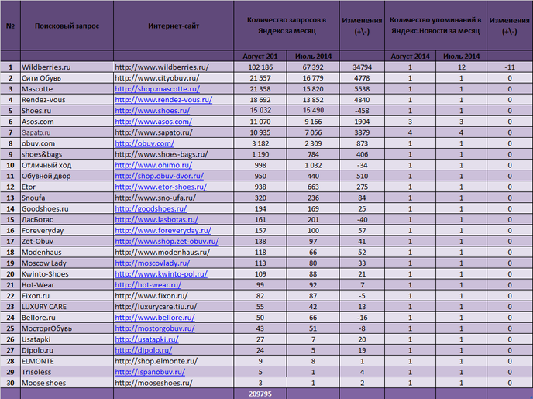
Task: Select the Wildberries.ru query cell
Action: pyautogui.click(x=67, y=67)
